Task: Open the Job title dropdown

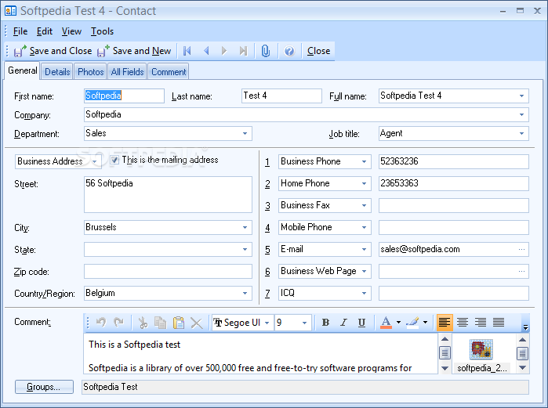Action: [521, 134]
